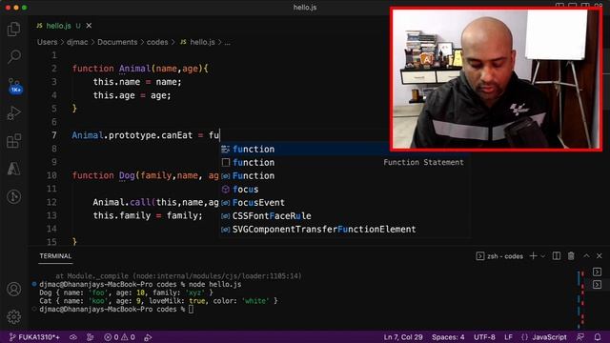The height and width of the screenshot is (343, 610).
Task: Click the new terminal plus icon
Action: coord(534,256)
